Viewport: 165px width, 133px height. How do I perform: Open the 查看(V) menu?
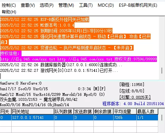[28, 5]
